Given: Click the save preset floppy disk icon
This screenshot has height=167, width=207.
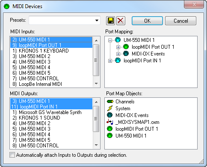Looking at the screenshot, I should pos(110,21).
